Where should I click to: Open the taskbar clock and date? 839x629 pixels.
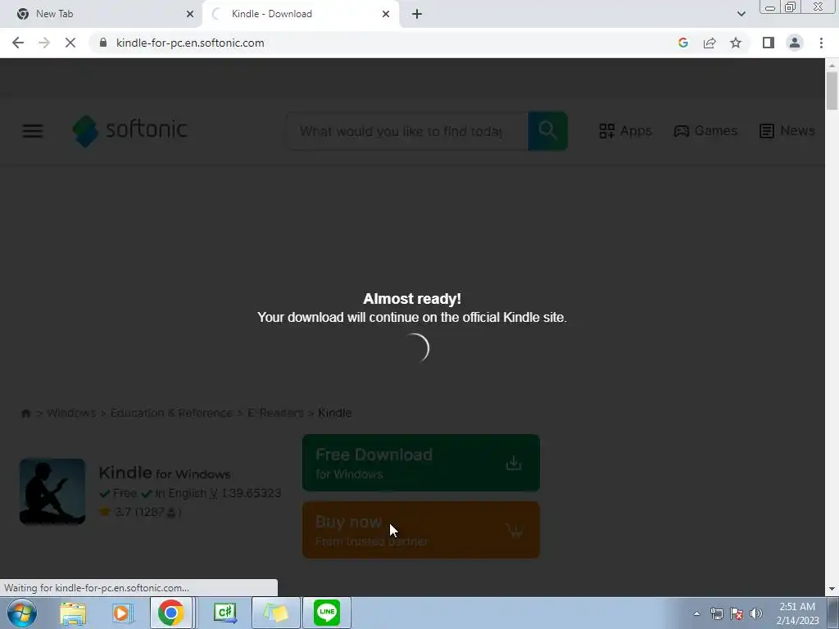[797, 613]
